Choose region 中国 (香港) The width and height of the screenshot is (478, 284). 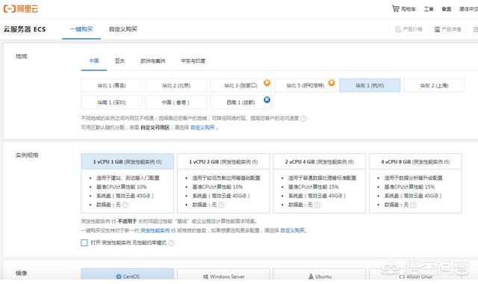176,102
